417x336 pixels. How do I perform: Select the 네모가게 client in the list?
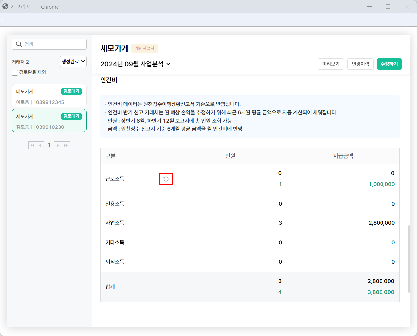pos(36,96)
